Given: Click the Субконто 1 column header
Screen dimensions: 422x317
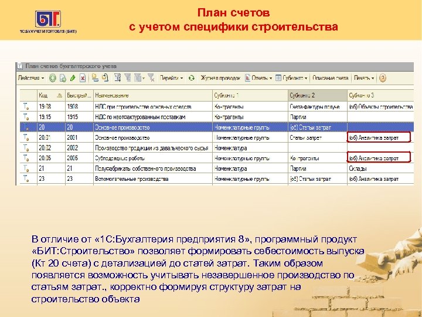Looking at the screenshot, I should coord(250,95).
